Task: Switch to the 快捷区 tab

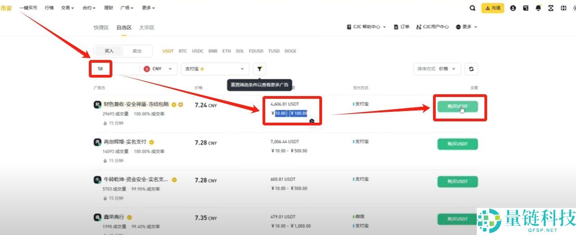Action: click(x=101, y=28)
